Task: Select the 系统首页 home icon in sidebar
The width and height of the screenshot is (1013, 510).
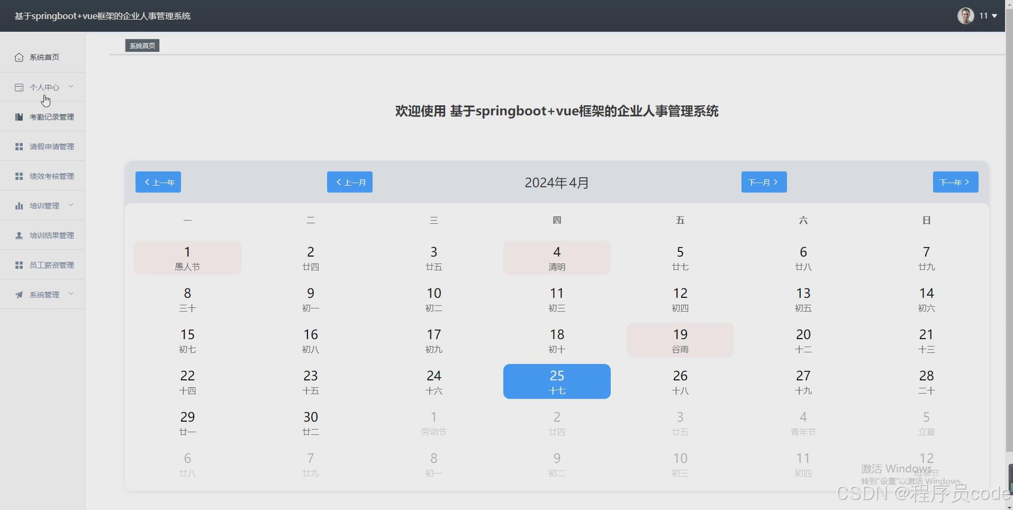Action: [x=19, y=57]
